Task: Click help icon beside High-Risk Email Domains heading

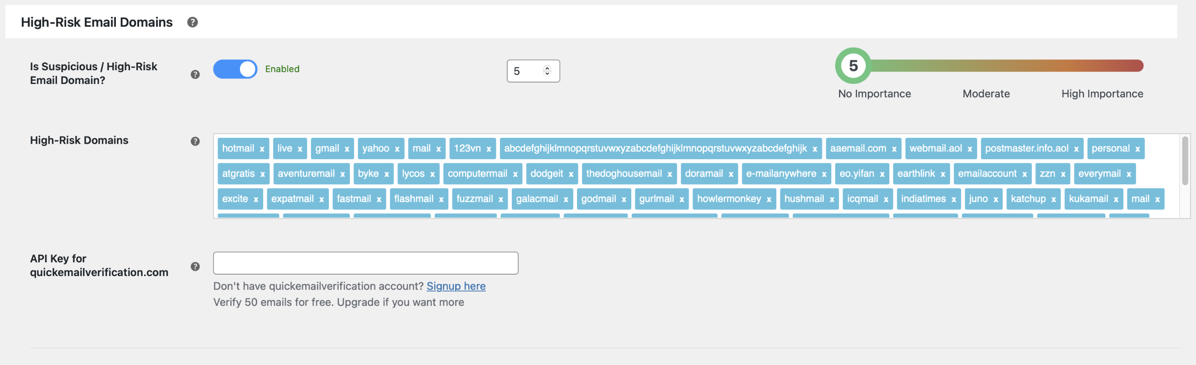Action: pos(192,22)
